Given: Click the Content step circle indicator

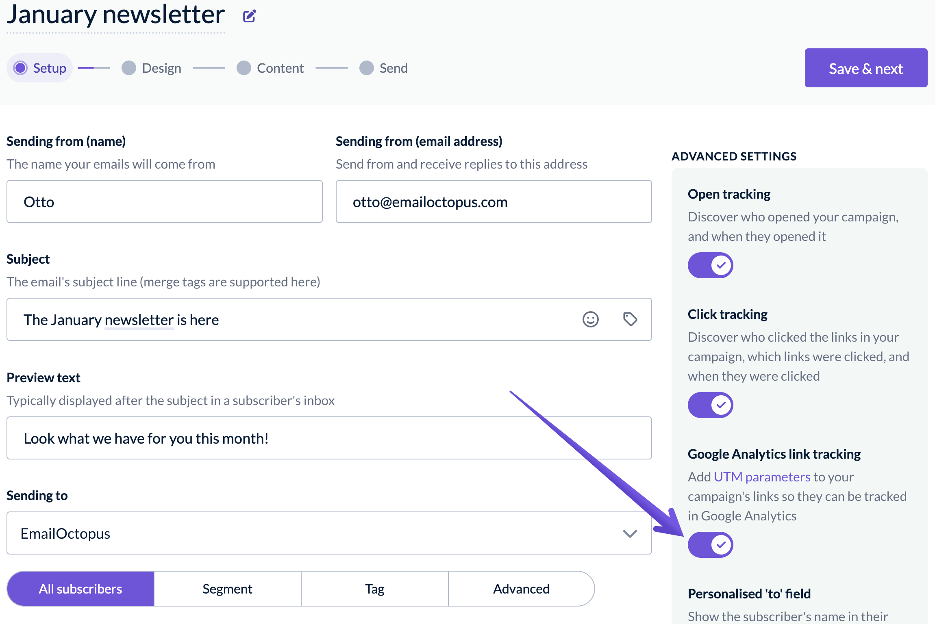Looking at the screenshot, I should coord(244,68).
